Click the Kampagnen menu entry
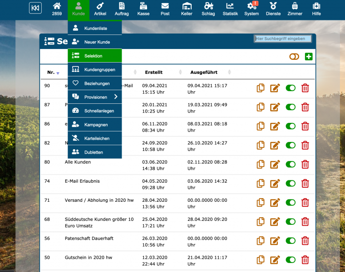Image resolution: width=345 pixels, height=272 pixels. [96, 125]
